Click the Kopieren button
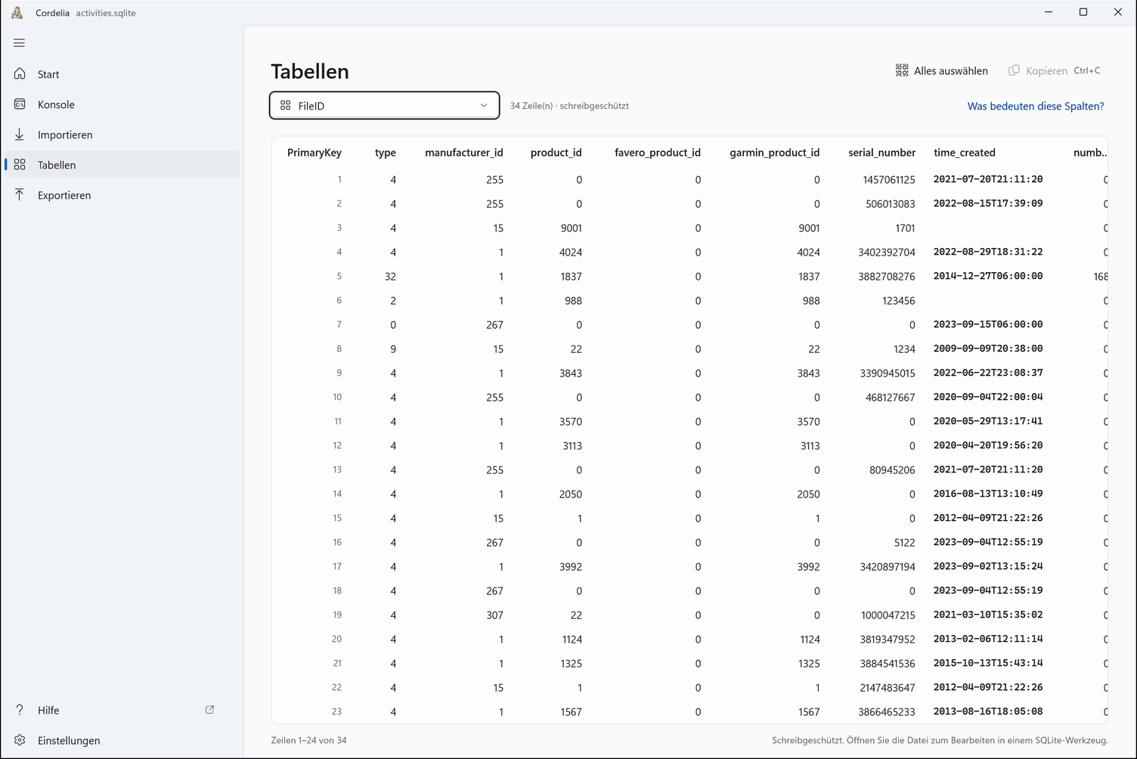1137x759 pixels. tap(1054, 70)
